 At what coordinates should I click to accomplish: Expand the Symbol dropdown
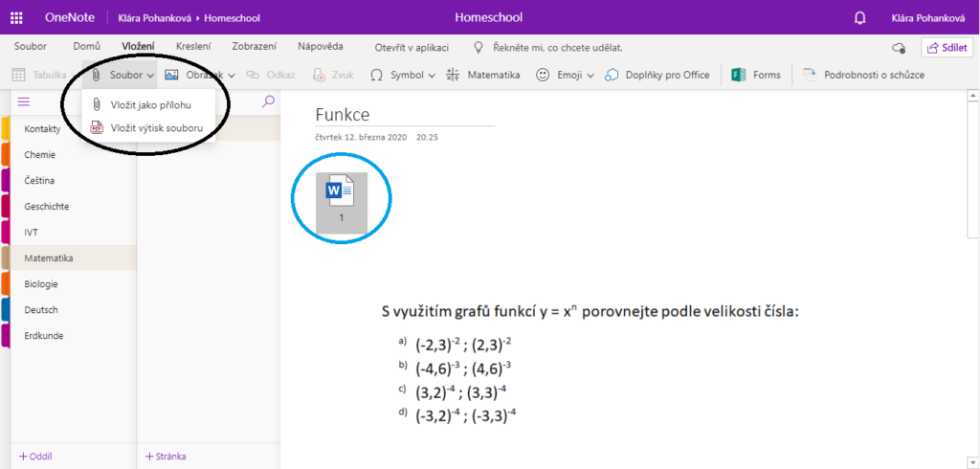tap(403, 75)
